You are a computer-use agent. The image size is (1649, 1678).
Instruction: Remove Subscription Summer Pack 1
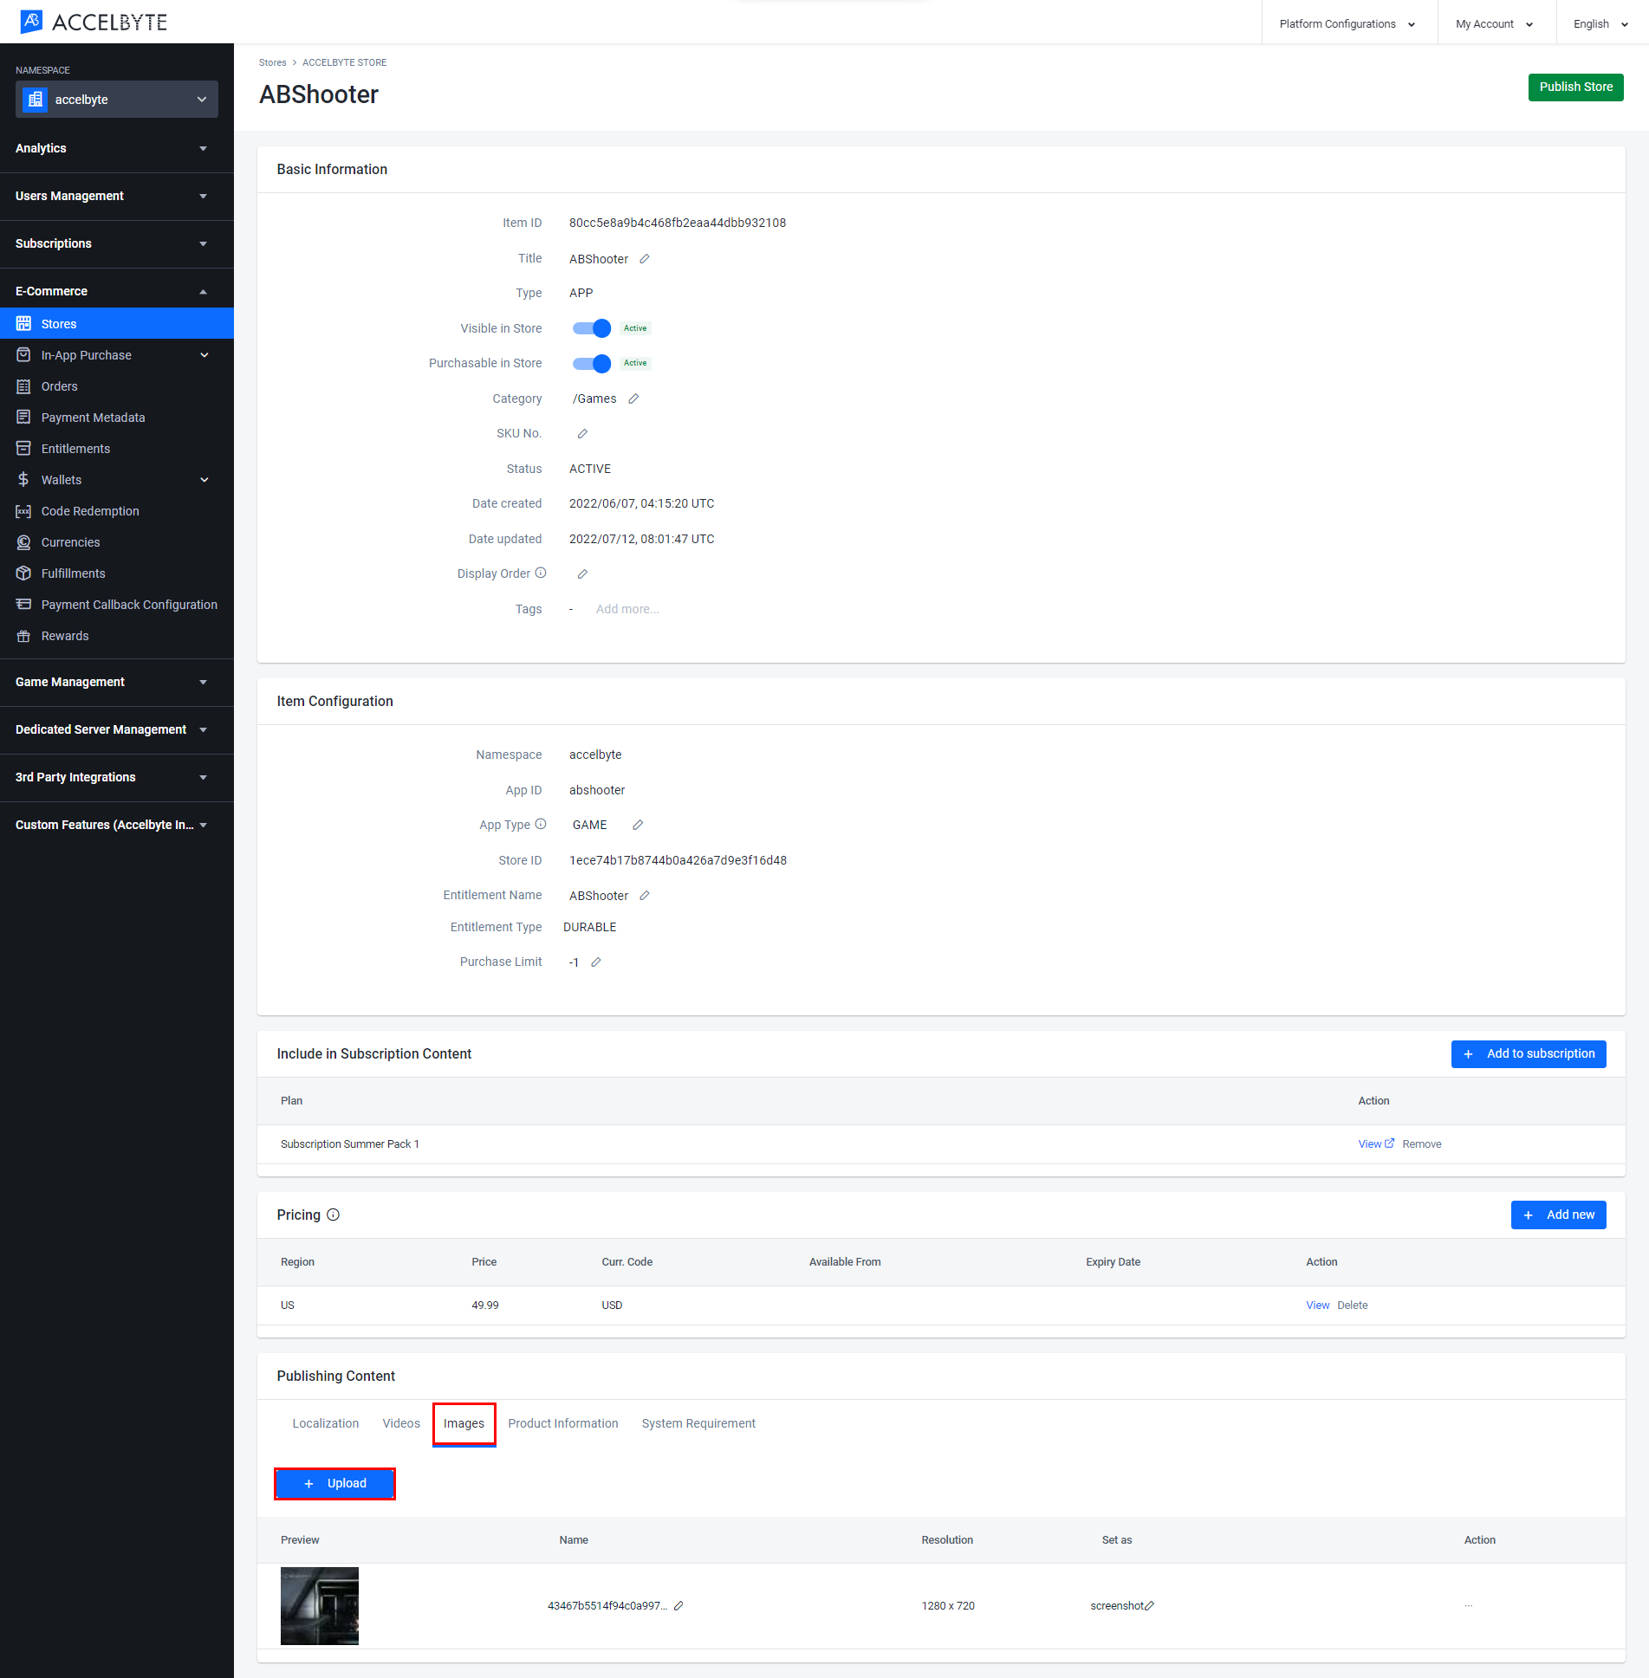[1422, 1144]
